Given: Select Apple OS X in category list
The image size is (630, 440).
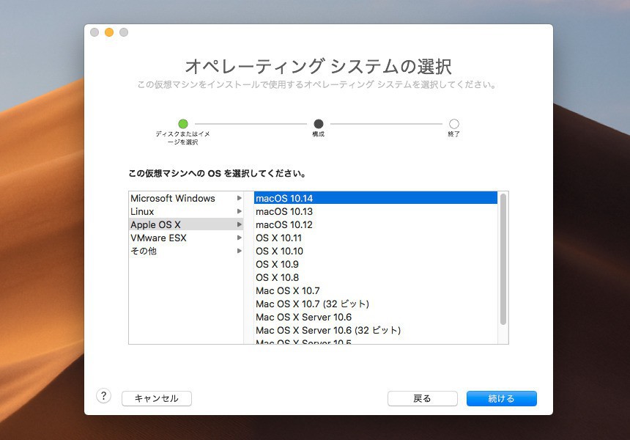Looking at the screenshot, I should point(155,225).
